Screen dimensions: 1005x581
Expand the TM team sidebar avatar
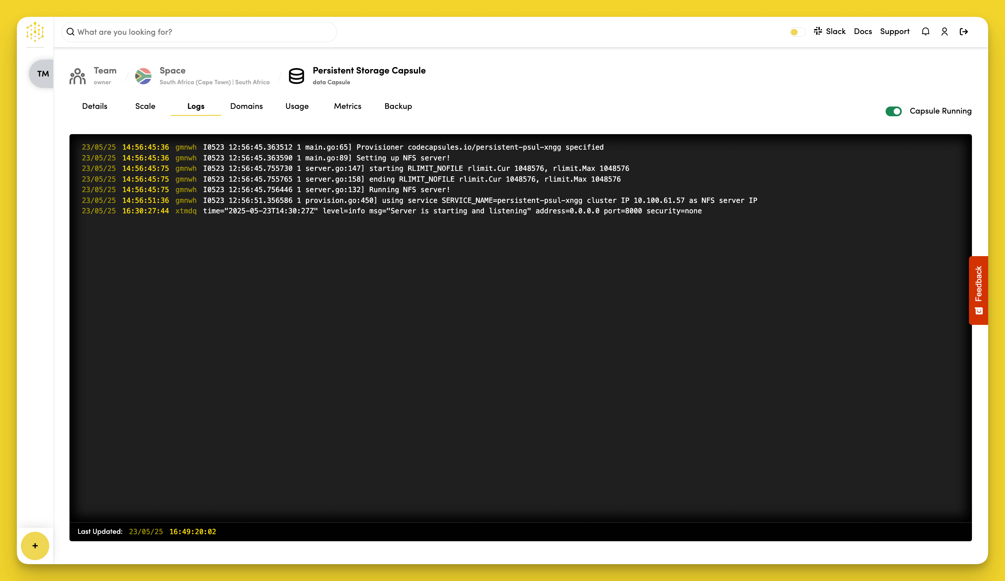[42, 74]
